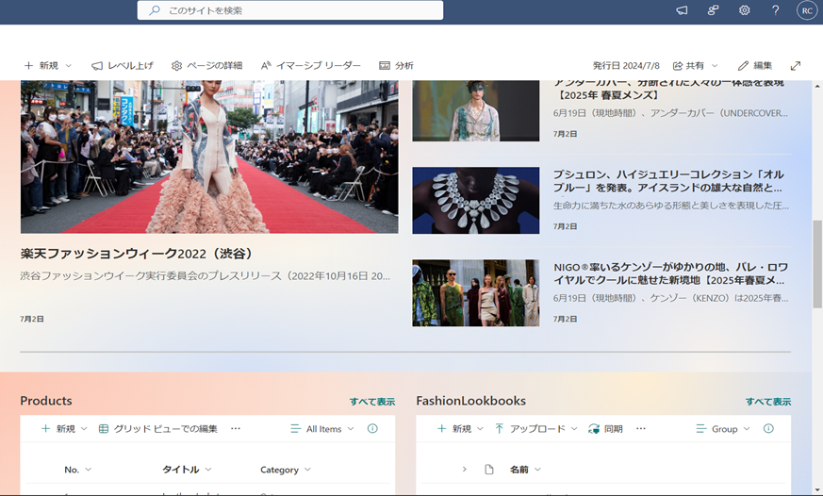823x496 pixels.
Task: Click the site search field
Action: click(290, 10)
